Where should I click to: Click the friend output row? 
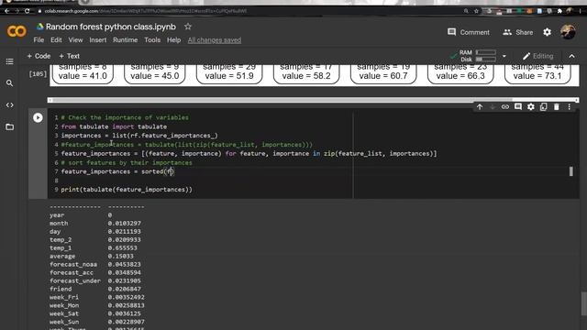pos(95,290)
